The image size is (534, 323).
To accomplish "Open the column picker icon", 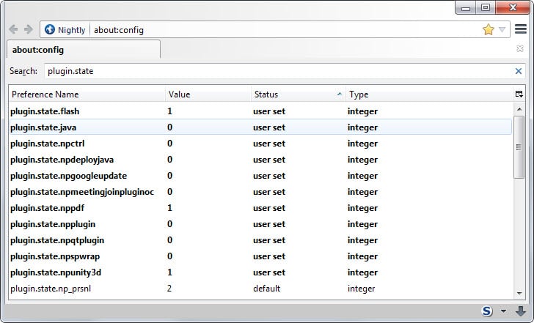I will click(x=519, y=94).
